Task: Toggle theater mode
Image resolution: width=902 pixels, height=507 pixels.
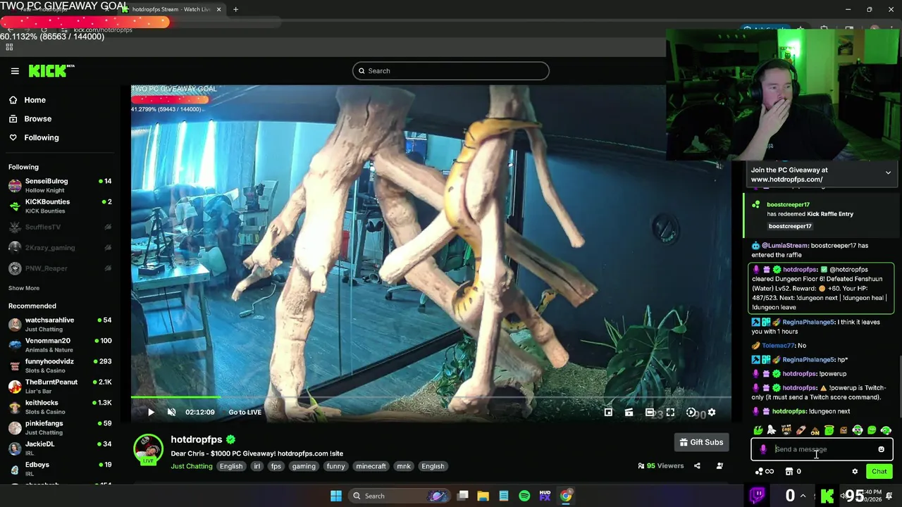Action: [650, 413]
